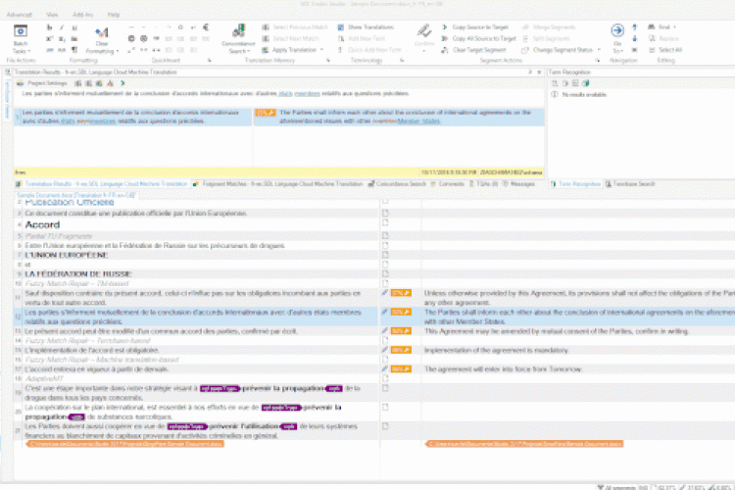Insert the registered symbol from QuickInsert
The width and height of the screenshot is (735, 490).
(x=144, y=39)
